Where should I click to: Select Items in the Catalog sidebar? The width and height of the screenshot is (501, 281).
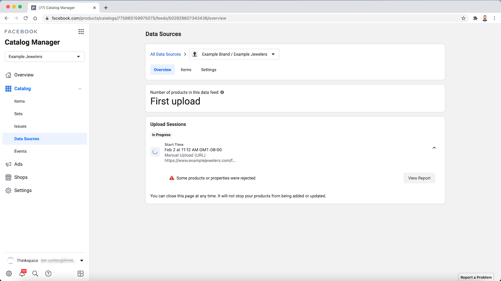click(19, 101)
